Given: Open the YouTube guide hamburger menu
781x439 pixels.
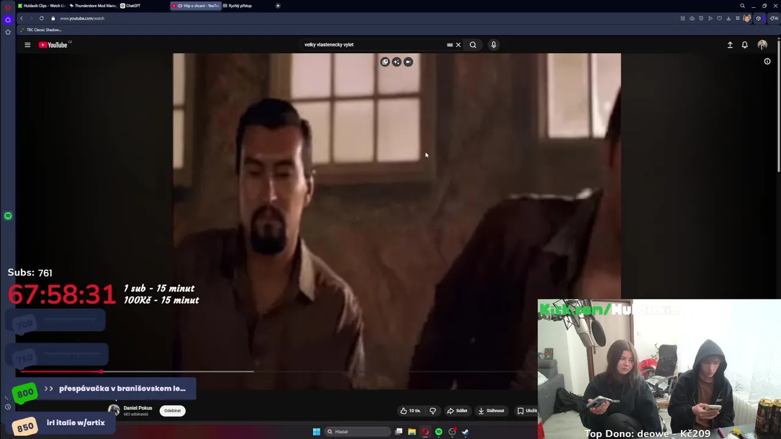Looking at the screenshot, I should pos(27,45).
